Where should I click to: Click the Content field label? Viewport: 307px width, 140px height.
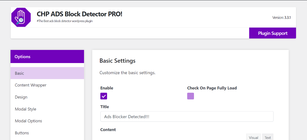(x=108, y=129)
